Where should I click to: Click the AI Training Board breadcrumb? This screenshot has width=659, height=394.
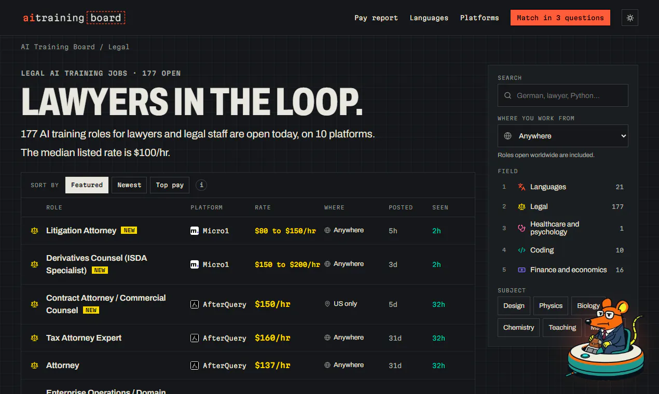[x=58, y=47]
